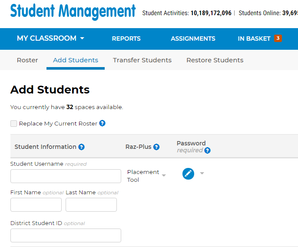Enable the Replace My Current Roster checkbox
This screenshot has height=248, width=298.
coord(14,123)
